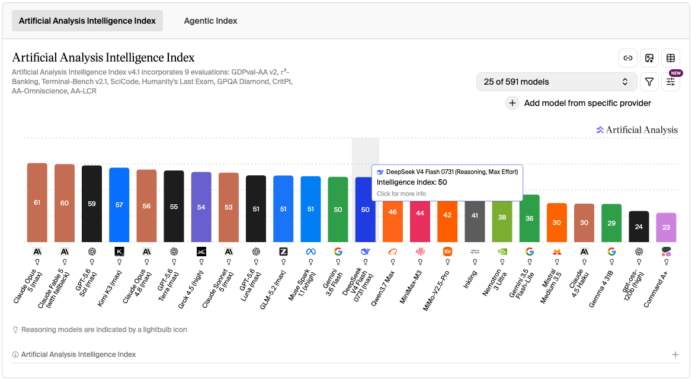Select the Artificial Analysis Intelligence Index tab
692x380 pixels.
87,21
